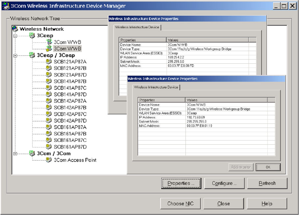
Task: Select SCB142AP87D in the tree
Action: point(70,121)
